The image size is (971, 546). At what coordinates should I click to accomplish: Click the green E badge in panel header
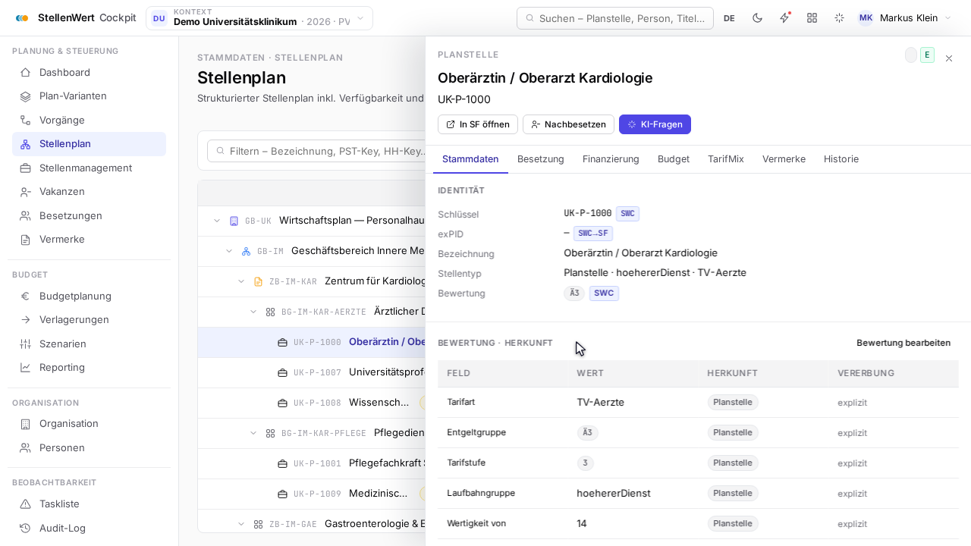coord(927,55)
